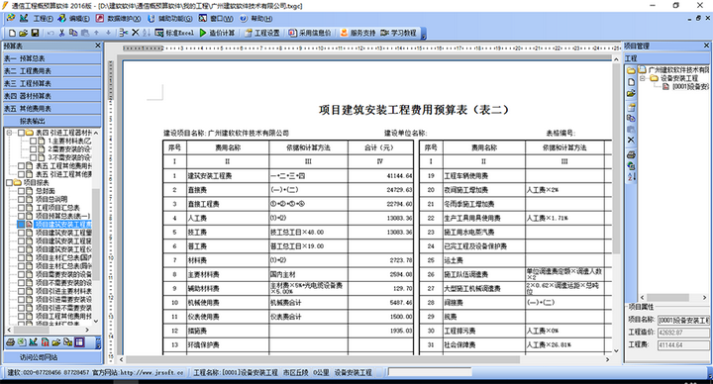Click the New file icon in toolbar
The height and width of the screenshot is (384, 713).
point(12,33)
